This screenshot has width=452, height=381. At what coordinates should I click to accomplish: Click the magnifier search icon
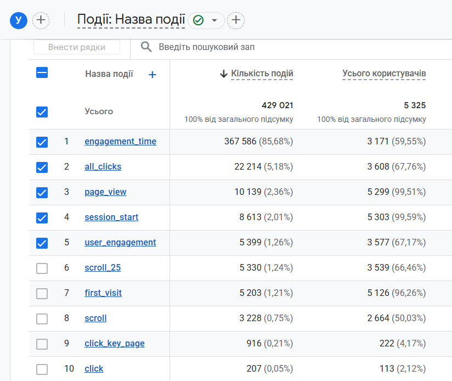pyautogui.click(x=146, y=47)
